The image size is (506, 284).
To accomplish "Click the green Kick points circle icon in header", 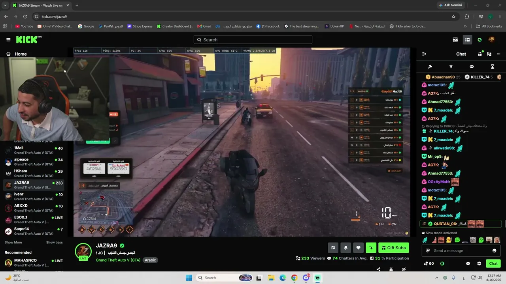I will pyautogui.click(x=480, y=40).
